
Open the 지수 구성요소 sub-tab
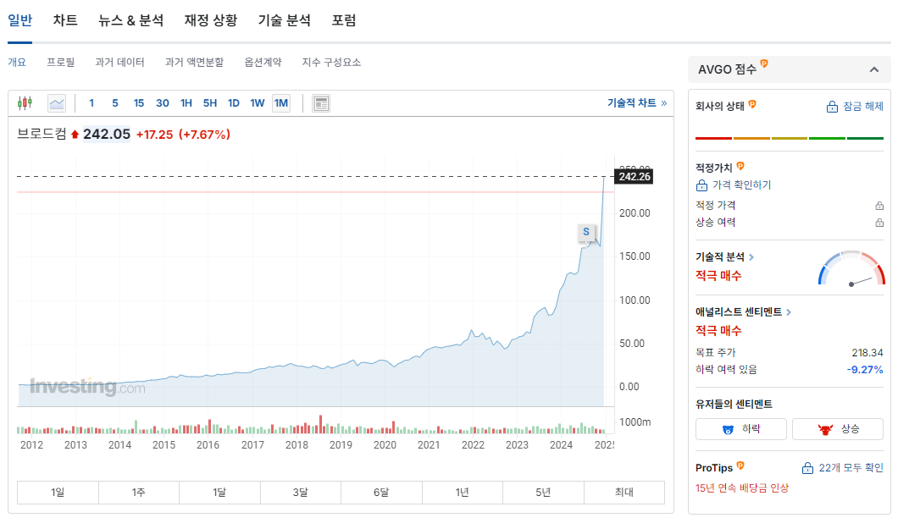(331, 62)
